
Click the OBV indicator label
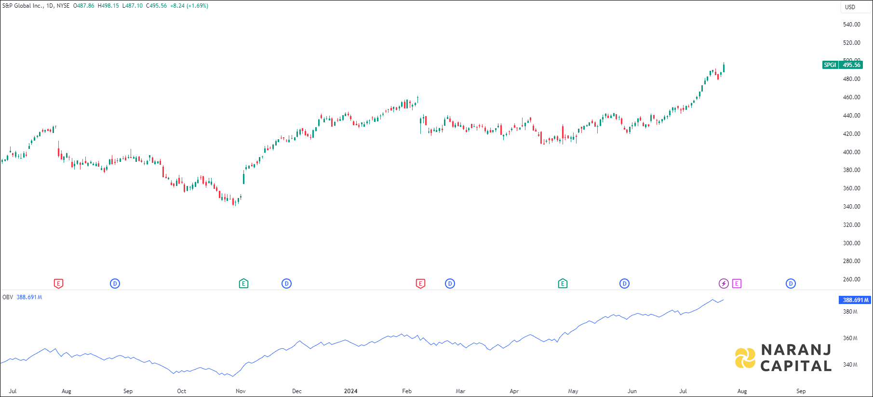click(8, 297)
